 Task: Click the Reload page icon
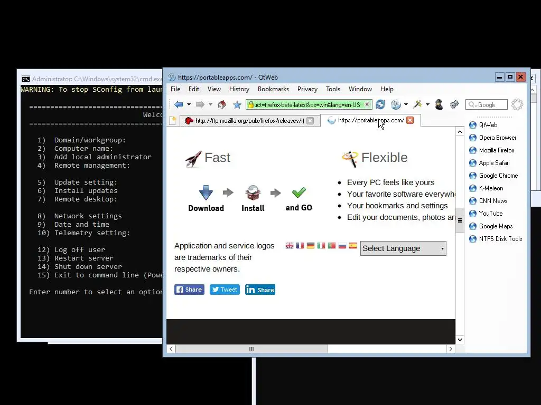pyautogui.click(x=380, y=104)
